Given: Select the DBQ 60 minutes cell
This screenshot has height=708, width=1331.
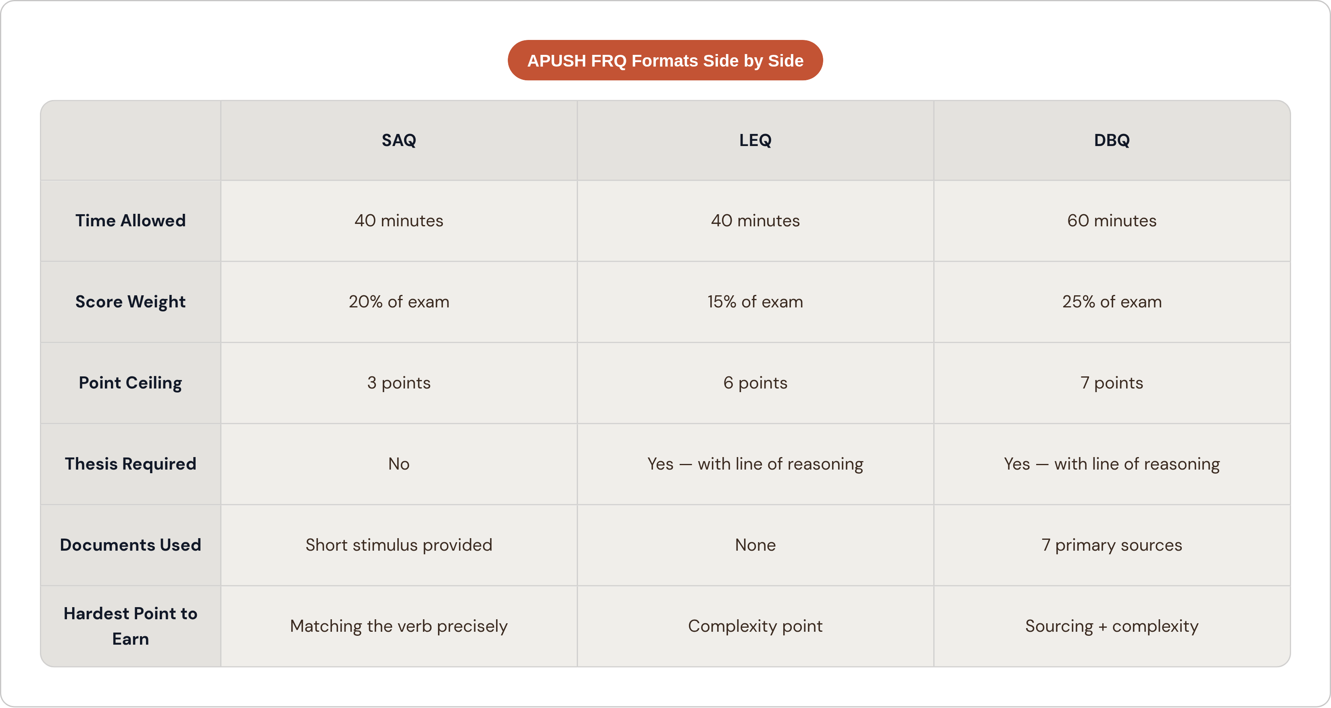Looking at the screenshot, I should pyautogui.click(x=1112, y=221).
